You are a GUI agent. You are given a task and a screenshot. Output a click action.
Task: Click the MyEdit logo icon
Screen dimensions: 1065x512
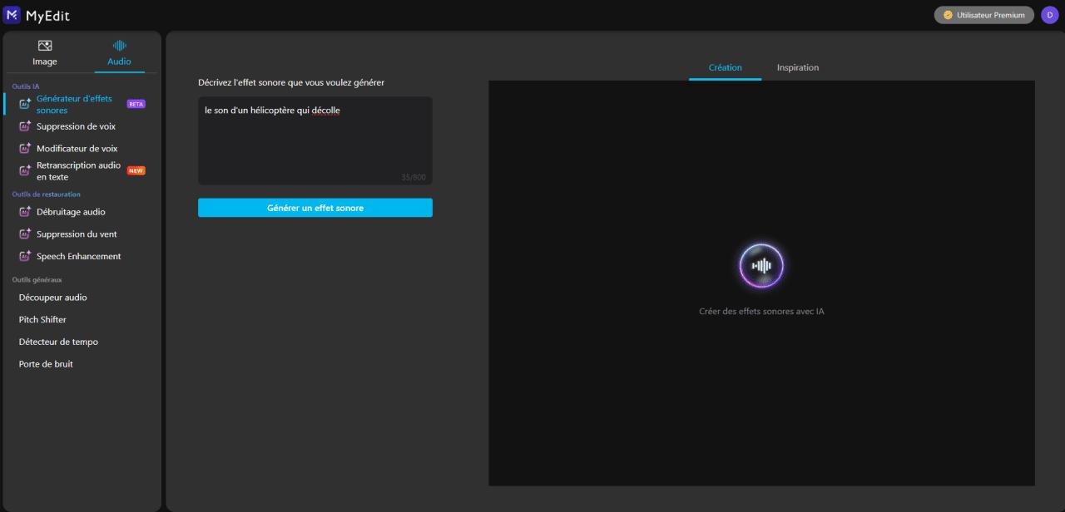[12, 14]
